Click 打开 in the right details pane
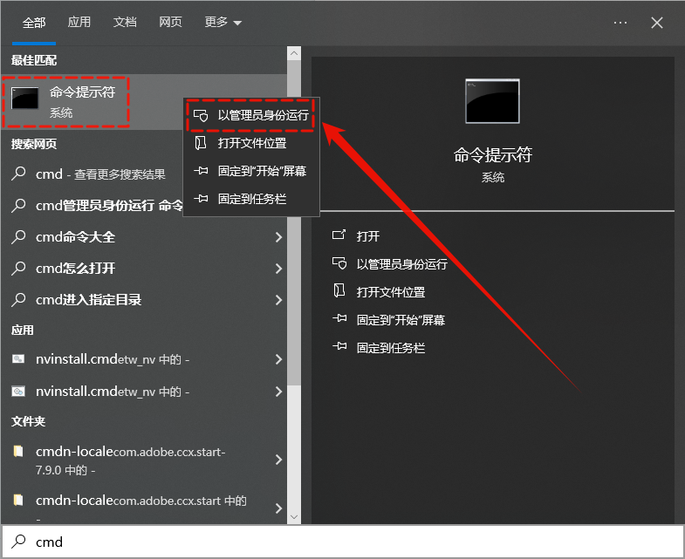Viewport: 685px width, 559px height. click(368, 236)
